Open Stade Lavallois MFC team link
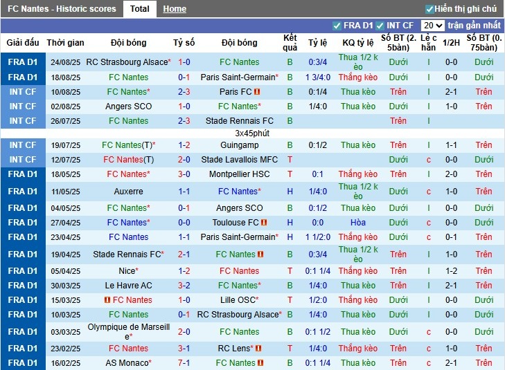Image resolution: width=505 pixels, height=370 pixels. 240,160
